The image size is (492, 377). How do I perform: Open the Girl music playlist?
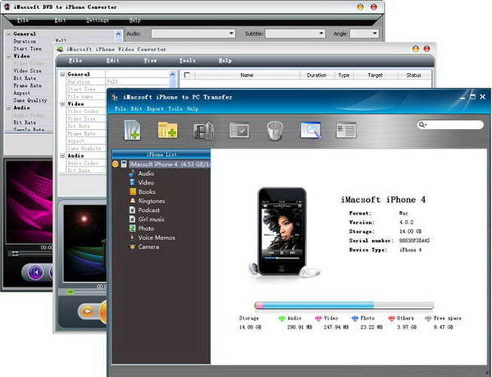(151, 219)
